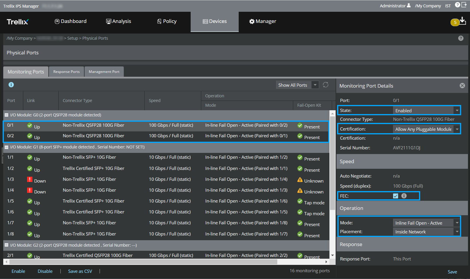
Task: Toggle the FEC checkbox
Action: click(395, 196)
